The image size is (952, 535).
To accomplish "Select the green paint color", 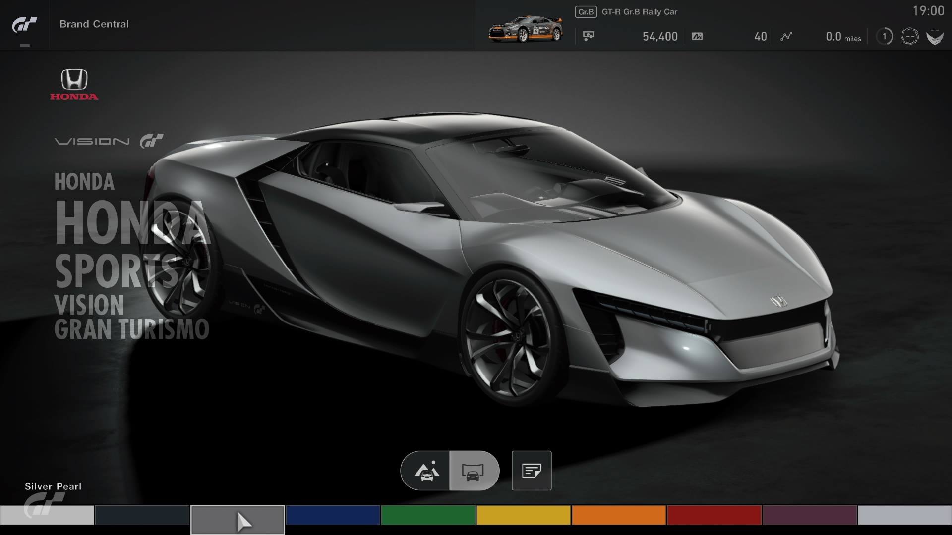I will [x=428, y=515].
